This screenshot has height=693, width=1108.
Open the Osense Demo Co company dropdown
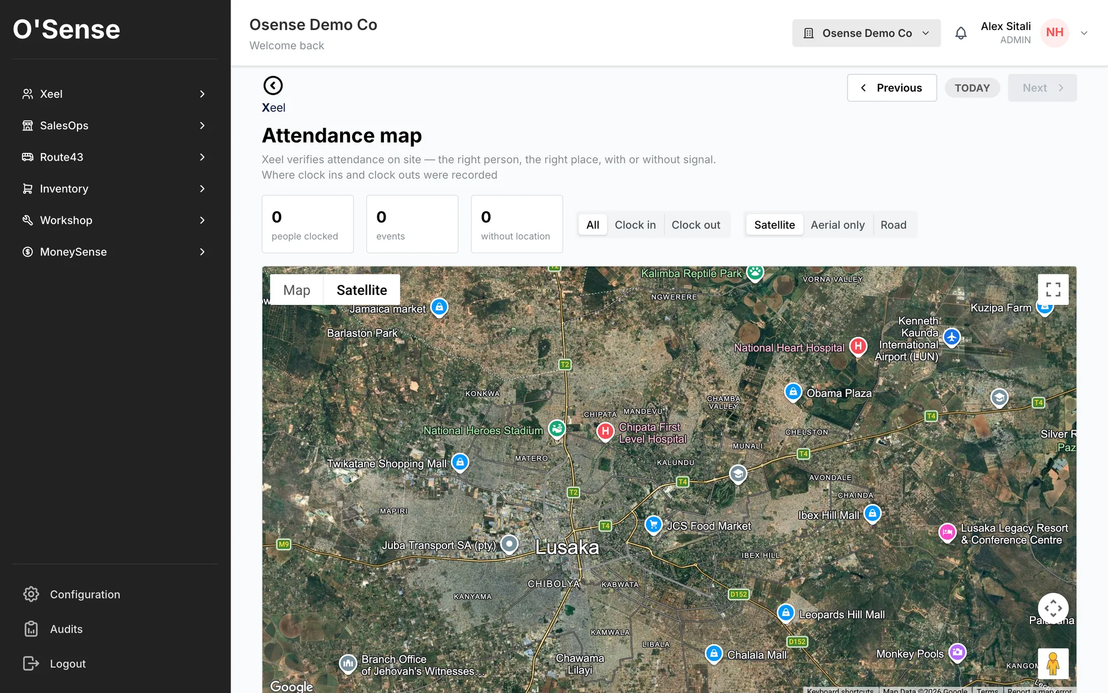click(866, 33)
